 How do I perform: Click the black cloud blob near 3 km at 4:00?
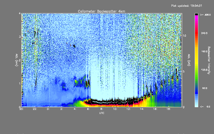[74, 46]
